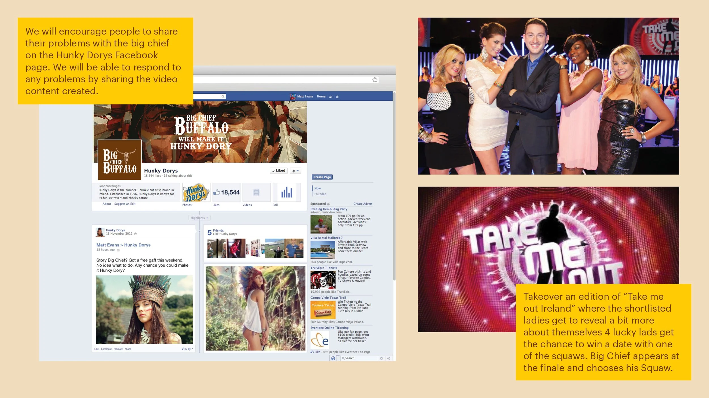Screen dimensions: 709x398
Task: Expand the Highlights dropdown
Action: [199, 218]
